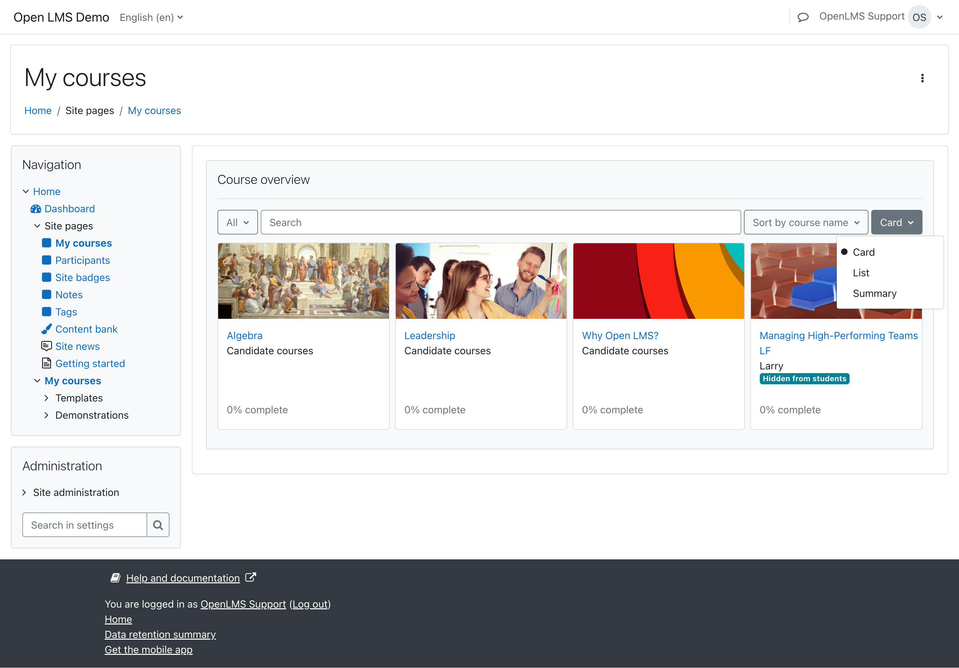
Task: Open Content bank in the Navigation tree
Action: [x=86, y=329]
